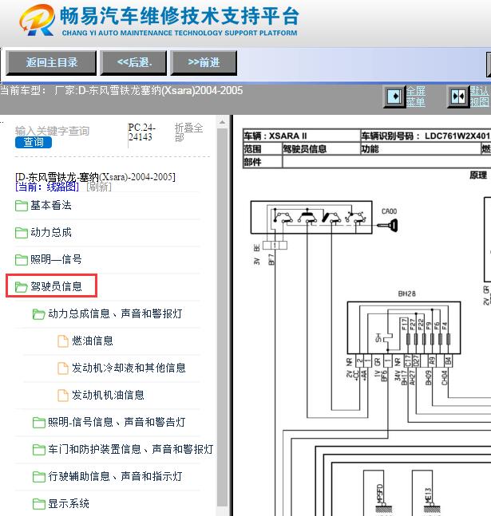This screenshot has width=491, height=516.
Task: Open the 默认视图 text link
Action: 480,97
